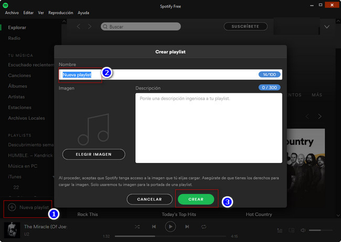Click the play button
Viewport: 341px width, 242px height.
tap(170, 227)
